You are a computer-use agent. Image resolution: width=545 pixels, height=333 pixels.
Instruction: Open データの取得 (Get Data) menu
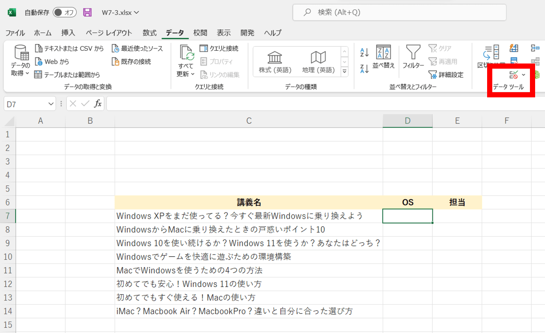tap(20, 60)
